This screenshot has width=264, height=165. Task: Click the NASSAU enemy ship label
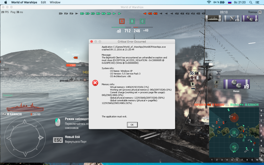[x=75, y=54]
